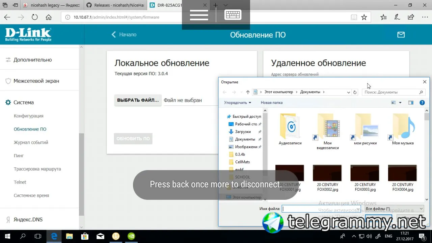
Task: Open File Explorer from the taskbar
Action: tap(69, 236)
